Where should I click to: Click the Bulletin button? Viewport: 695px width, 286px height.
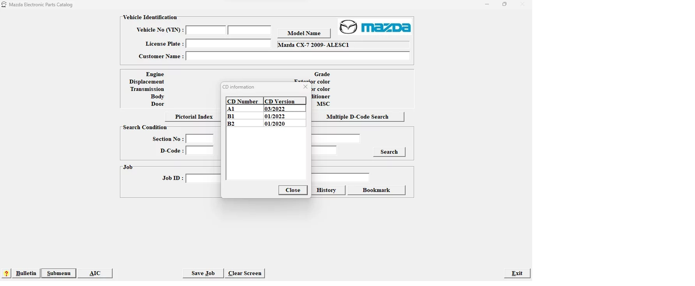[26, 273]
